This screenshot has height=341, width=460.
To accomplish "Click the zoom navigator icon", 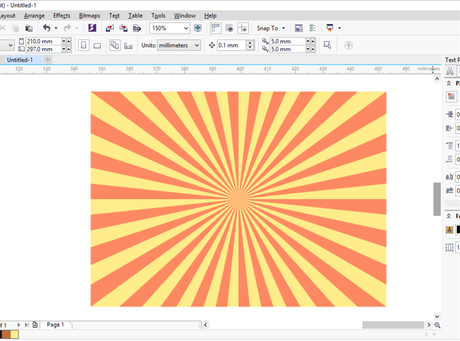I will [437, 325].
